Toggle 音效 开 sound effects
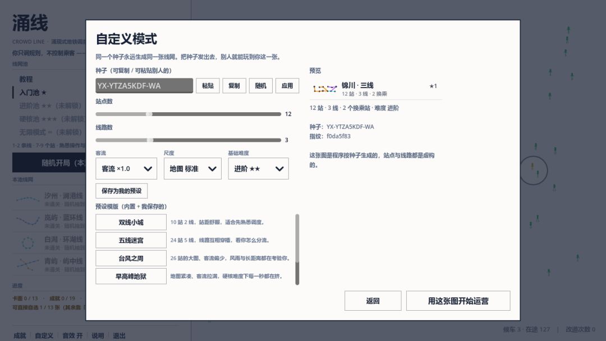 tap(72, 335)
